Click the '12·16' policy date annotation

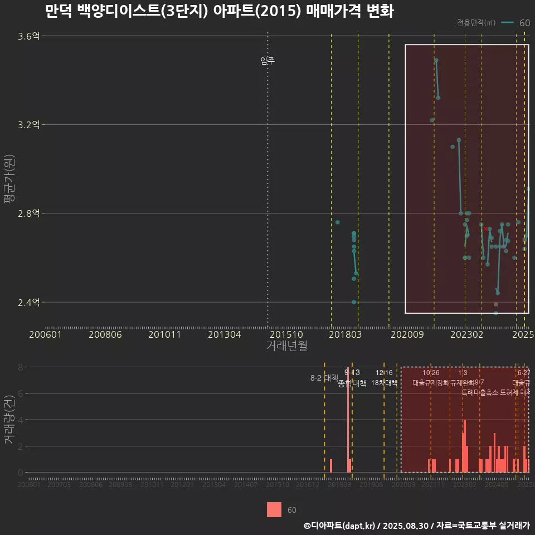tap(384, 373)
